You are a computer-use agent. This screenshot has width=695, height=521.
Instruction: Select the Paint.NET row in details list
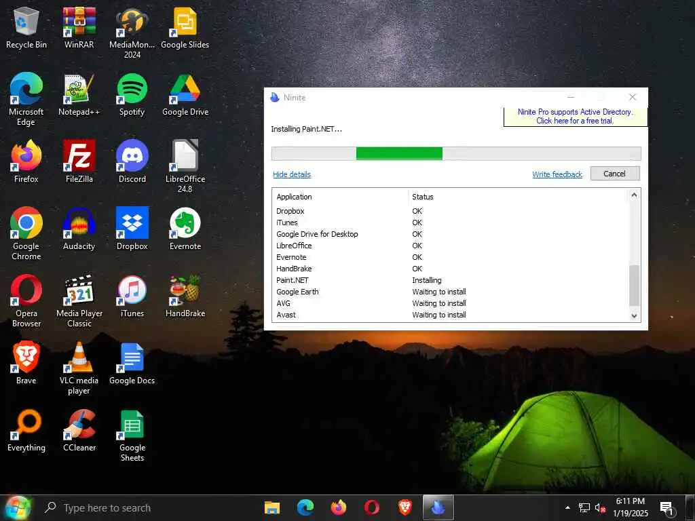point(451,280)
